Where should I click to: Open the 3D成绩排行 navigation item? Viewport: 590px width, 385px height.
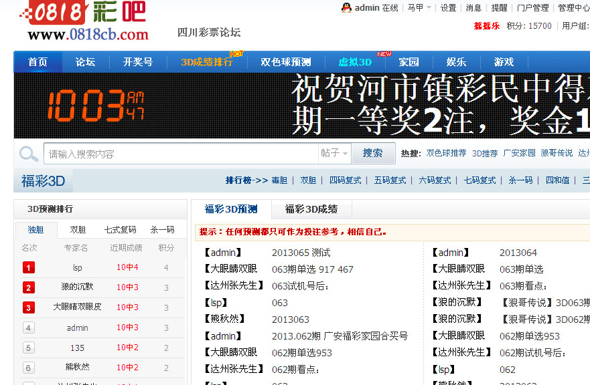tap(207, 62)
